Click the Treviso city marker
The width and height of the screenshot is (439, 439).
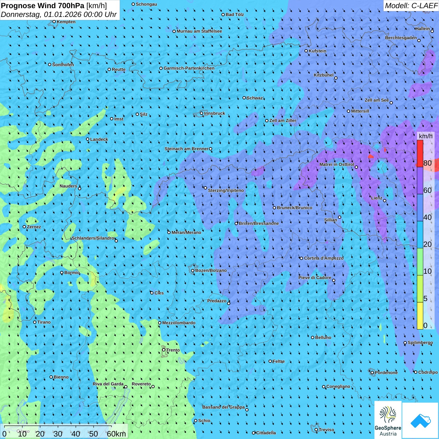[x=316, y=430]
